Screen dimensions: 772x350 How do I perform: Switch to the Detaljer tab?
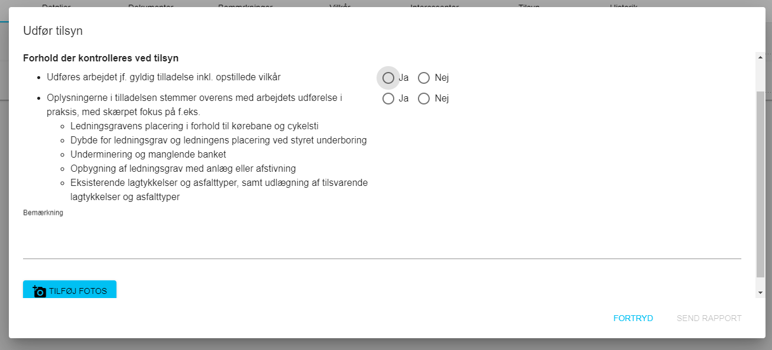57,5
